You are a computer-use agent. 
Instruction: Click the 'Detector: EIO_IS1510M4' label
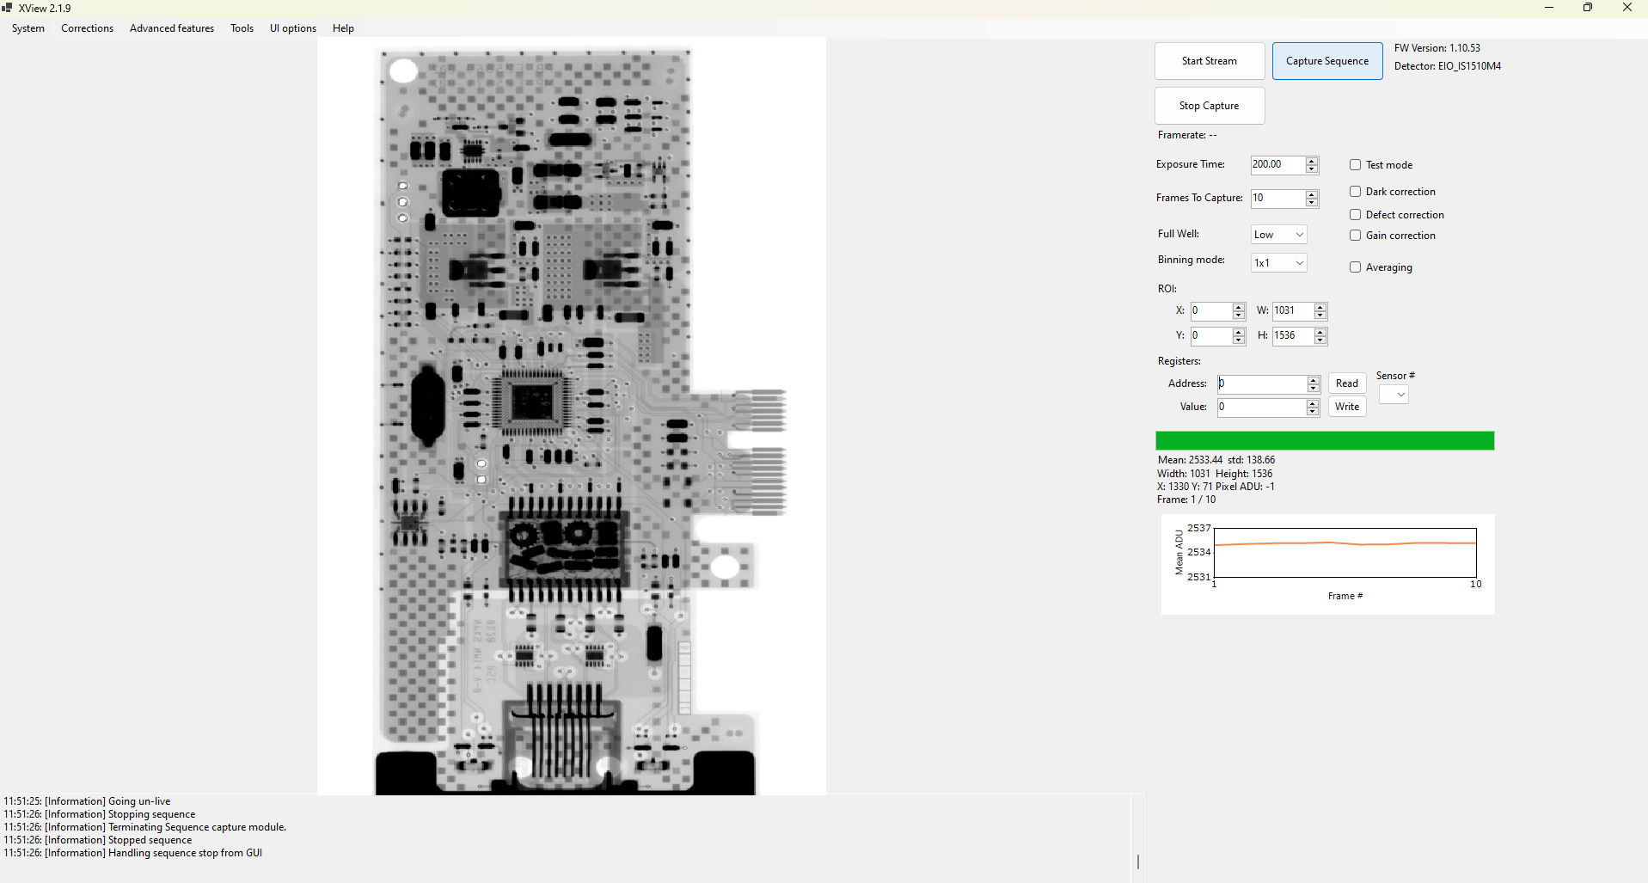click(x=1448, y=66)
